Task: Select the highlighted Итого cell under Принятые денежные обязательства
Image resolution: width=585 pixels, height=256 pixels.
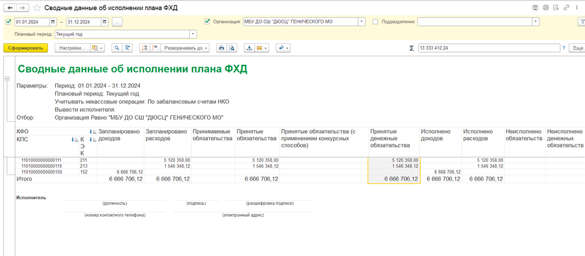Action: pyautogui.click(x=394, y=179)
